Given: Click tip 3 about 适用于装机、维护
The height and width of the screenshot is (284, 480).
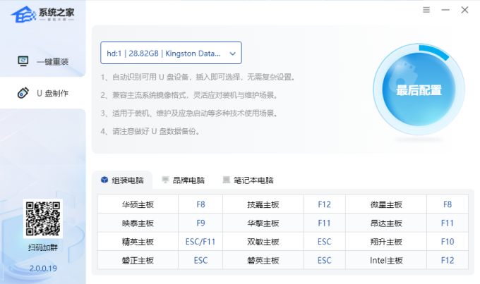Looking at the screenshot, I should [x=189, y=113].
